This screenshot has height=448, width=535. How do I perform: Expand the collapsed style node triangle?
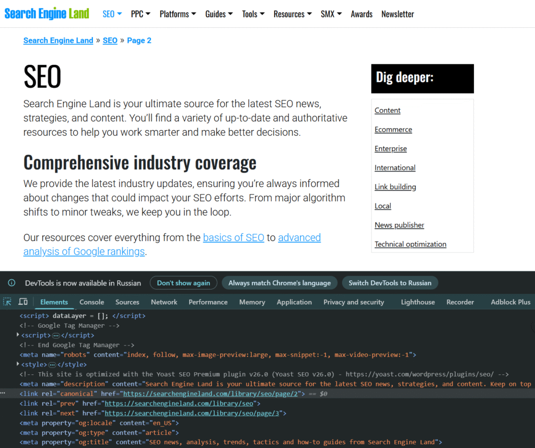point(18,364)
